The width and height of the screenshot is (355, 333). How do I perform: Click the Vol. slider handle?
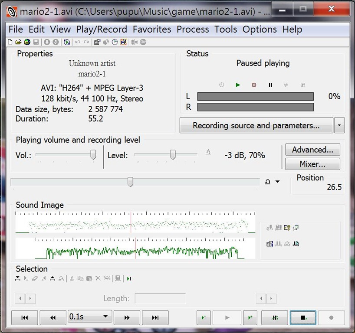coord(93,155)
